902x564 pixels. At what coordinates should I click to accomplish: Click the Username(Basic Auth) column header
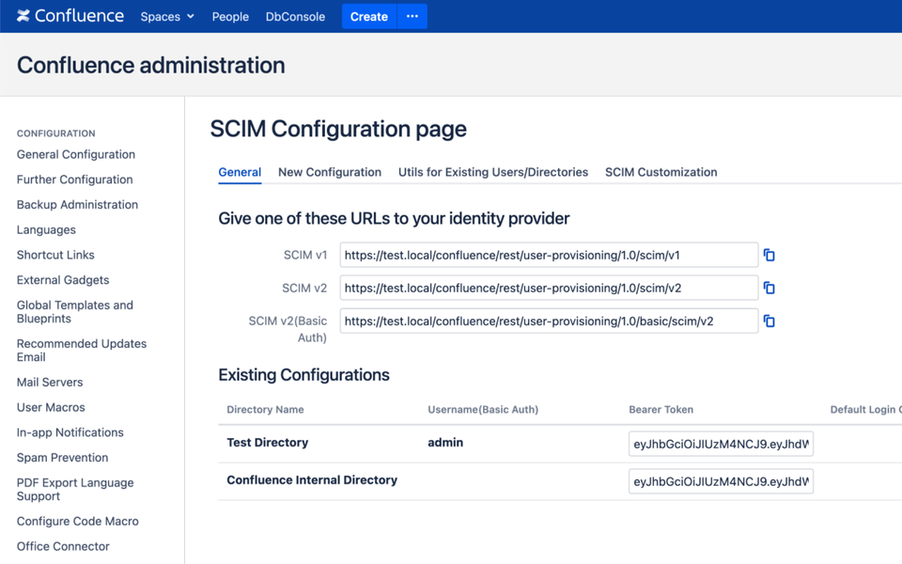(483, 410)
